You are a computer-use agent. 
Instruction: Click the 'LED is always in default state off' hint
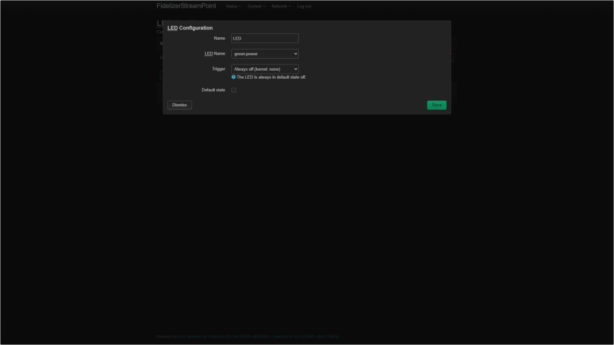click(271, 77)
